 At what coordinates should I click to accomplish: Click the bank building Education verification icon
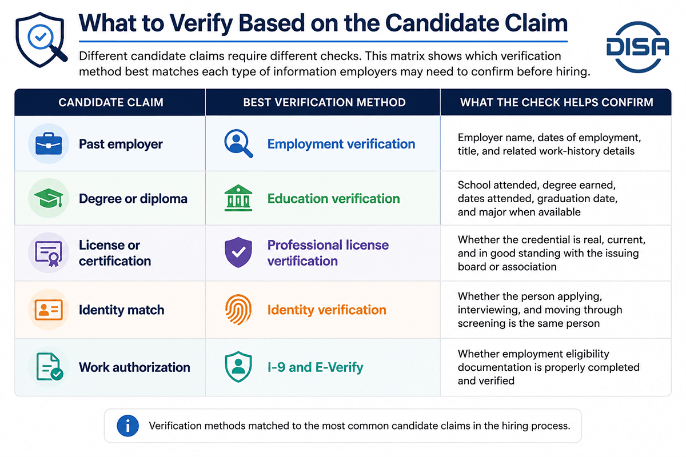[238, 199]
